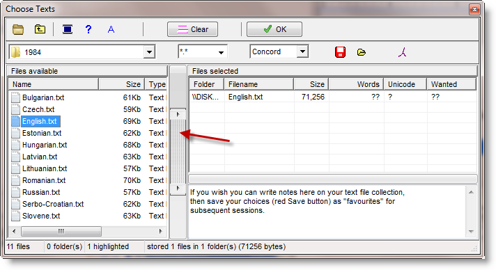Screen dimensions: 496x270
Task: Click the right arrow of horizontal scrollbar
Action: [160, 232]
